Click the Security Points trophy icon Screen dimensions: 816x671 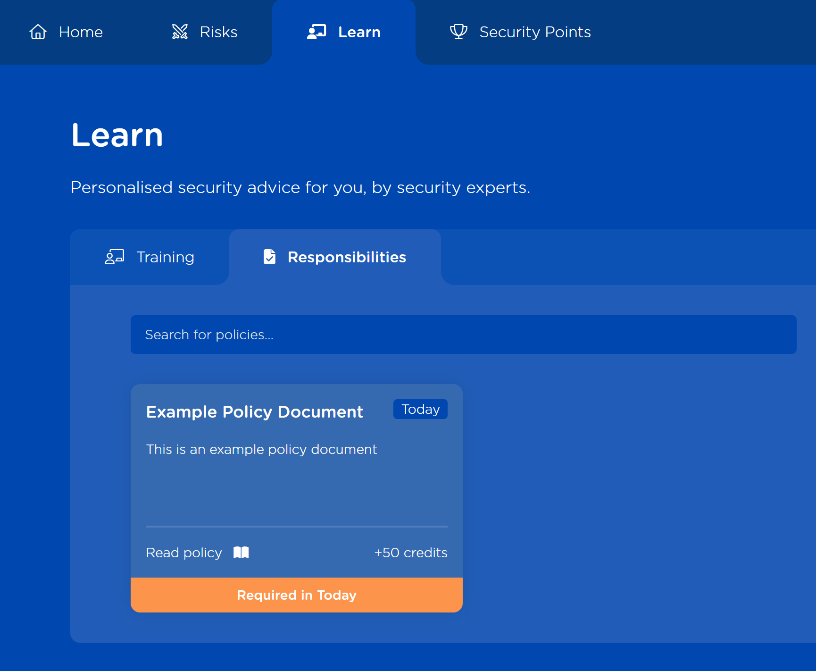tap(458, 32)
